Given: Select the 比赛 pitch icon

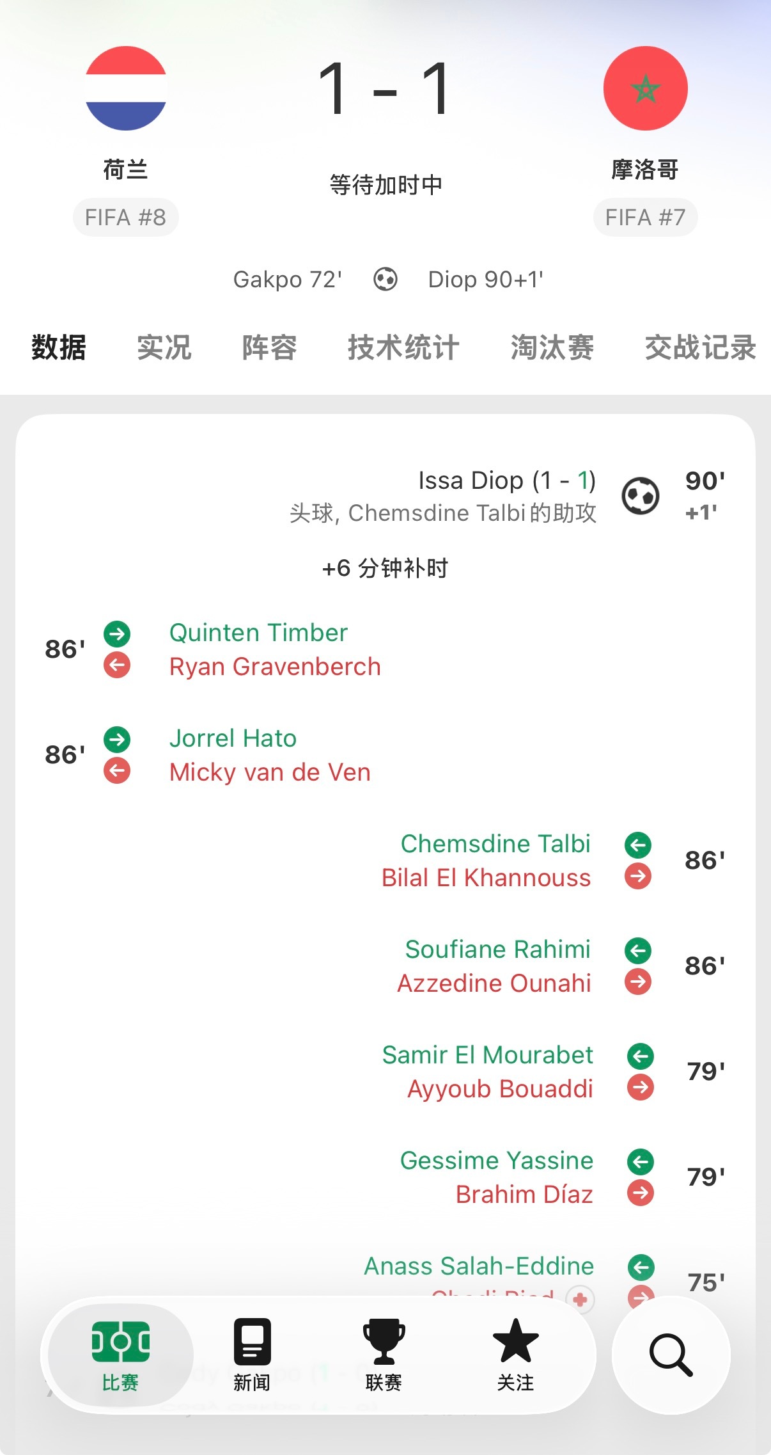Looking at the screenshot, I should pos(121,1342).
